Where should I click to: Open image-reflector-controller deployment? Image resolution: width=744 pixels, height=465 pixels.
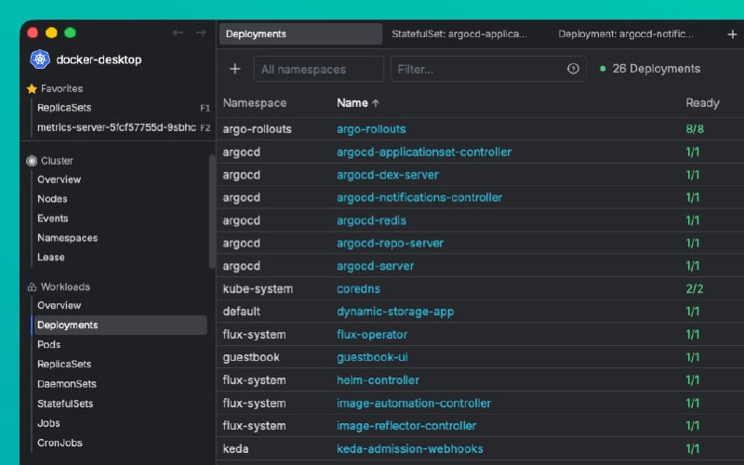(x=406, y=426)
